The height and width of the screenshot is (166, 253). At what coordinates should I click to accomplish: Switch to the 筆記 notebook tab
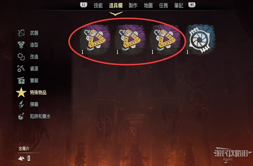point(179,5)
